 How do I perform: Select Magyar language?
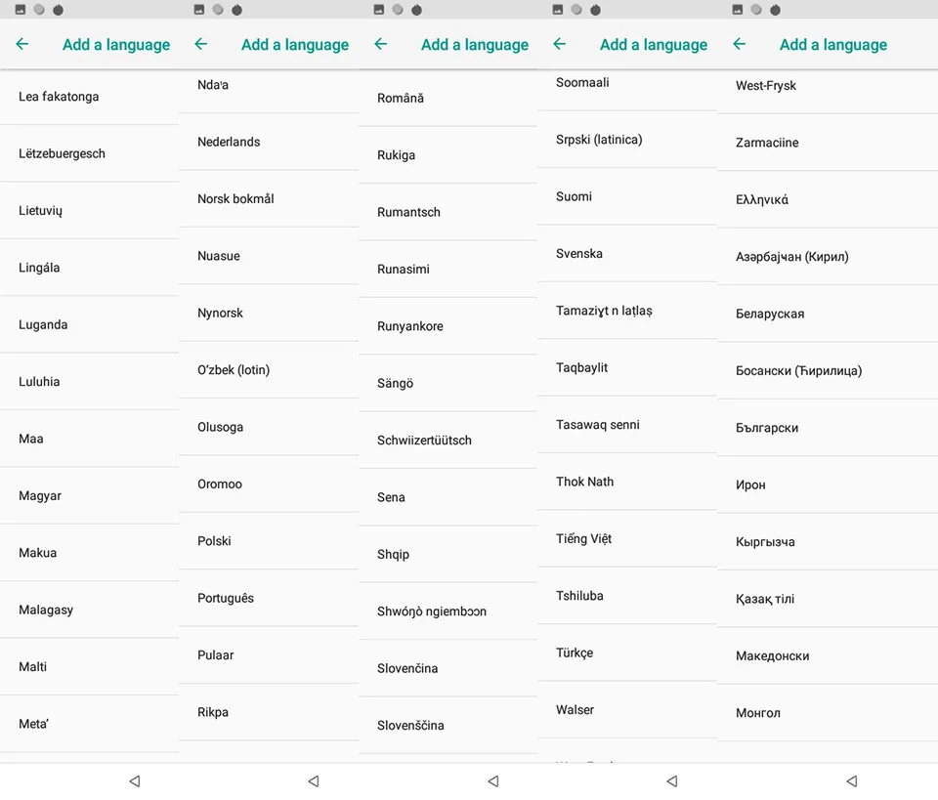[x=89, y=495]
